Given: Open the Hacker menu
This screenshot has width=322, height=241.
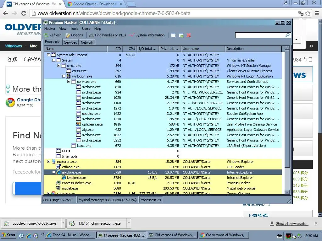Looking at the screenshot, I should [x=50, y=29].
